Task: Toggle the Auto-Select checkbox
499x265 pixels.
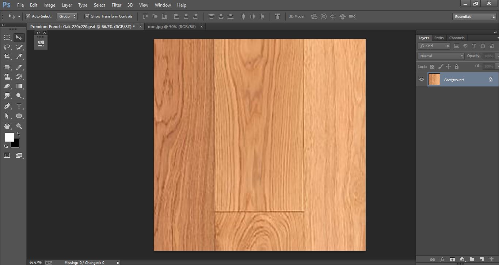Action: (28, 16)
